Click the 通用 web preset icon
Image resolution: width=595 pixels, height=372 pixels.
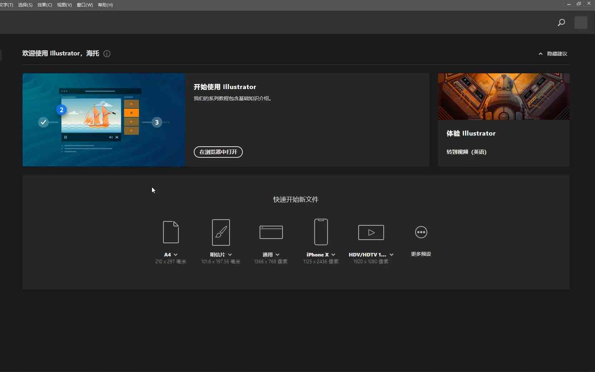click(x=271, y=232)
